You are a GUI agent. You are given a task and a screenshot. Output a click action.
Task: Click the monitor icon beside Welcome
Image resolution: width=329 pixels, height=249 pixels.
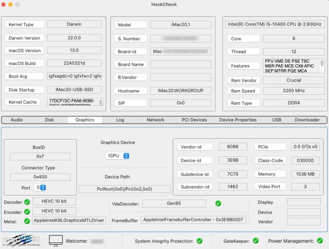coord(56,241)
